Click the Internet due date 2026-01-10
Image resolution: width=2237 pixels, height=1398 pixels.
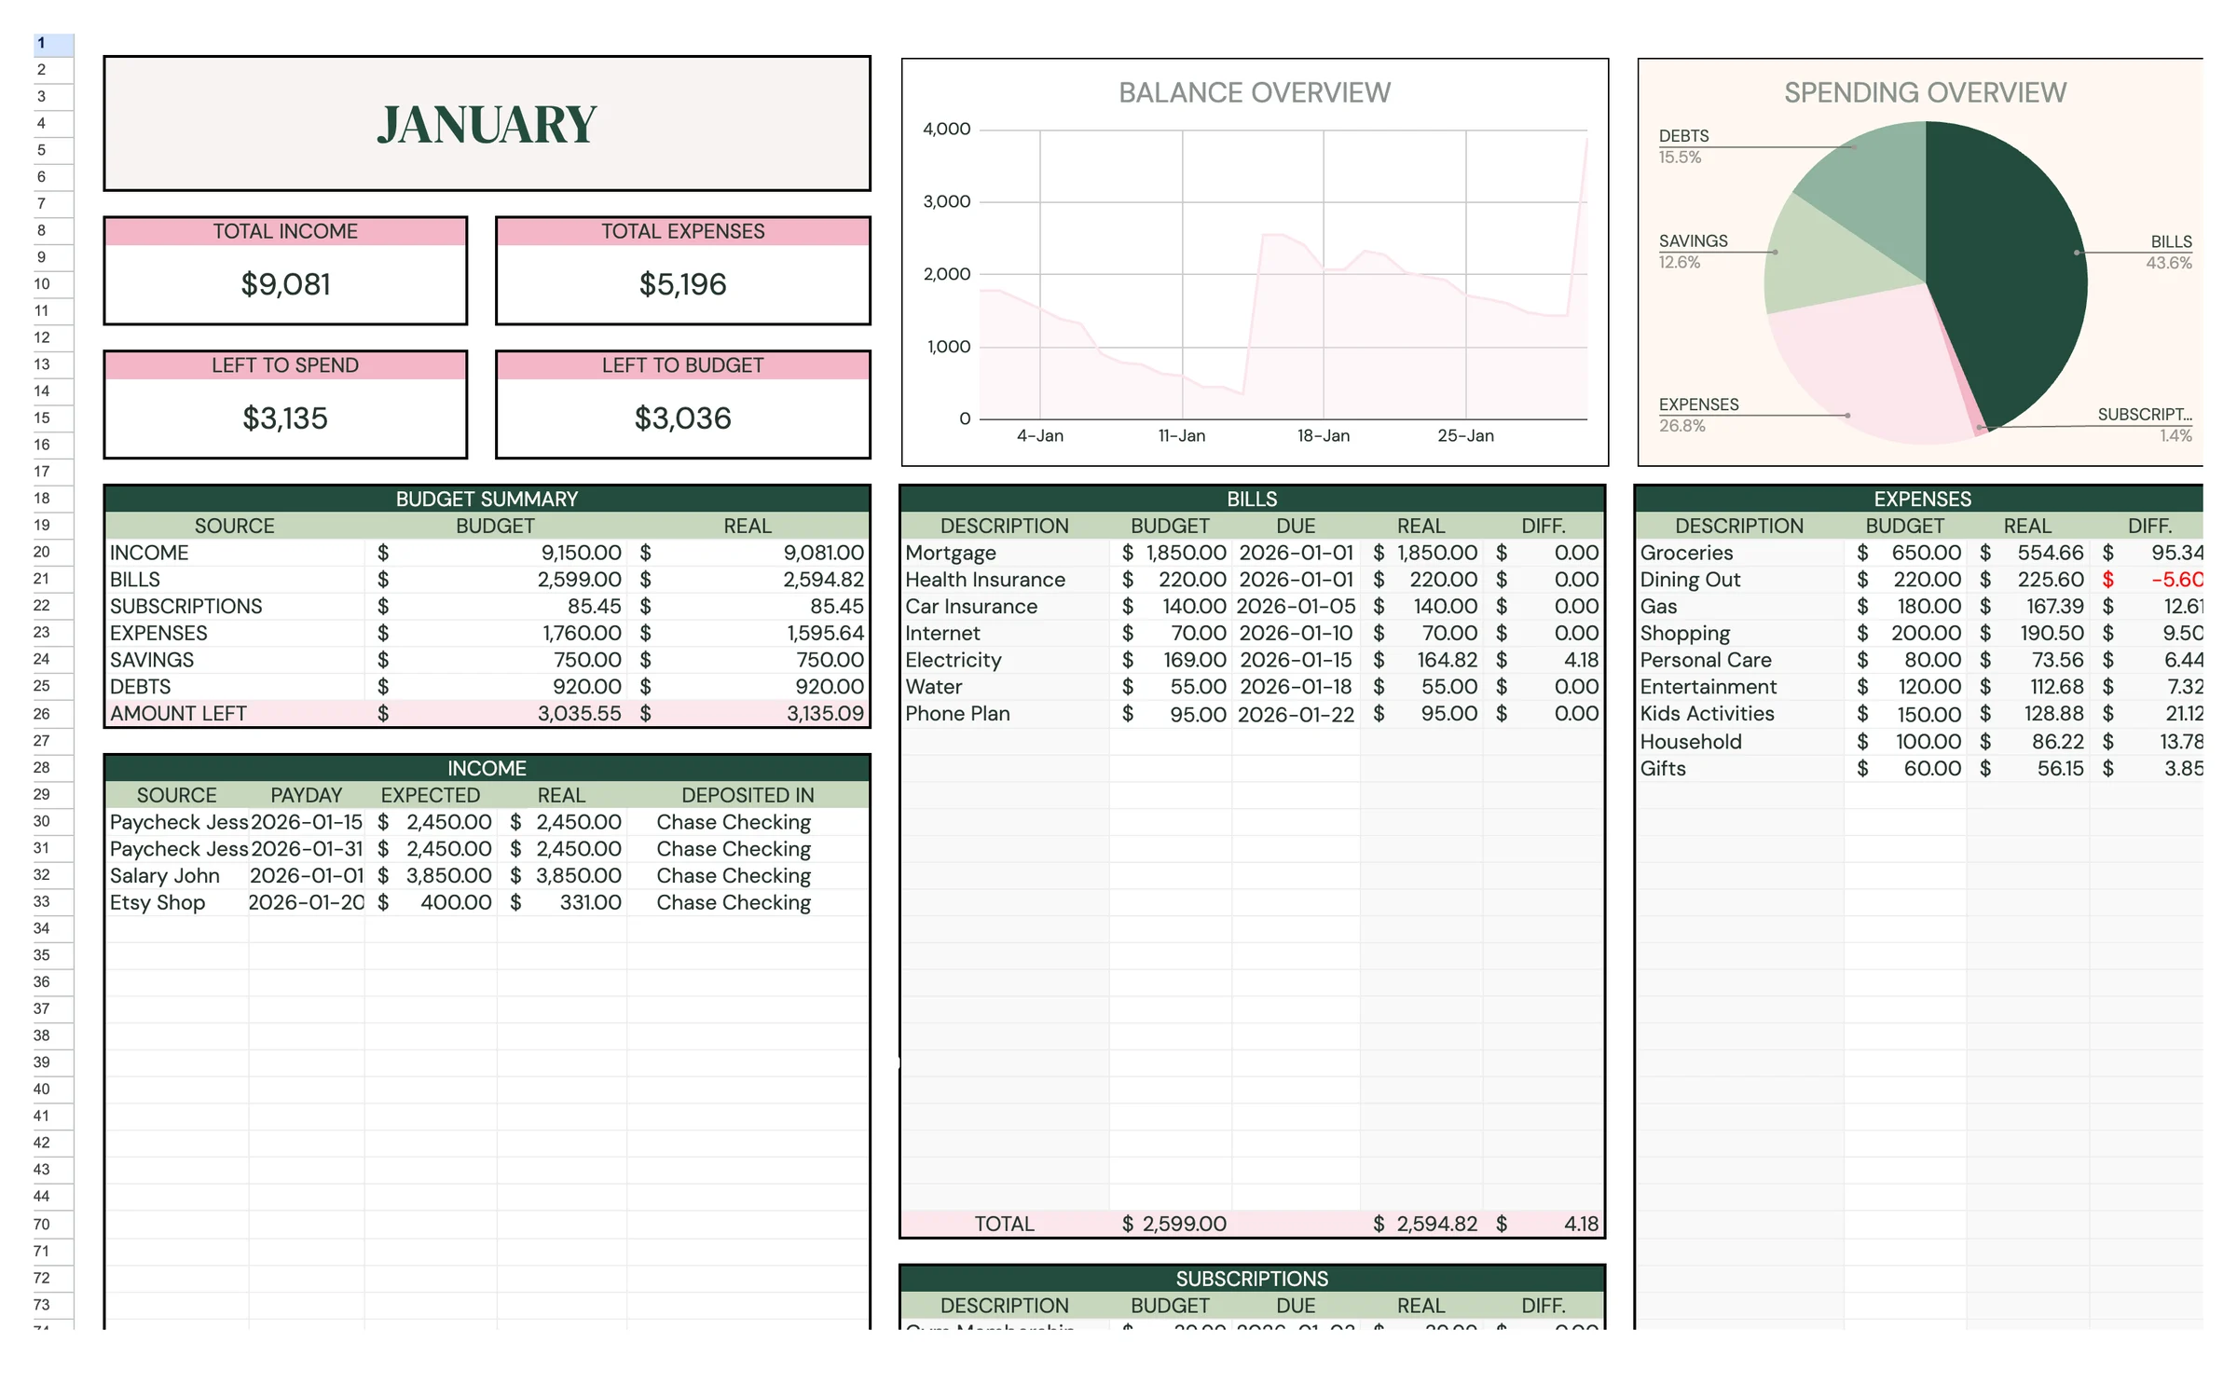(1296, 634)
